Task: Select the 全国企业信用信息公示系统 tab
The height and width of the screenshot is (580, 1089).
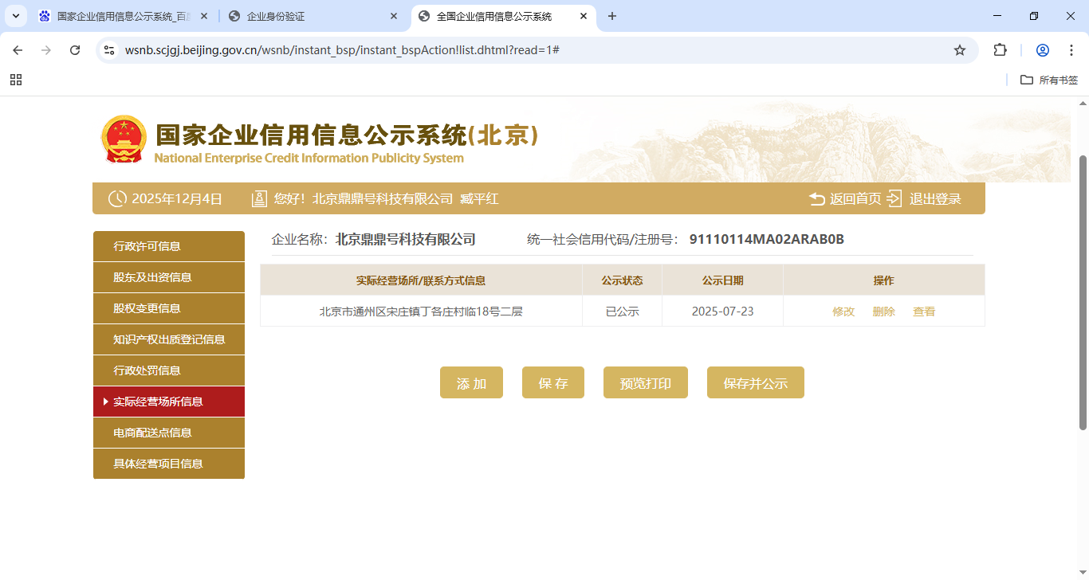Action: tap(503, 16)
